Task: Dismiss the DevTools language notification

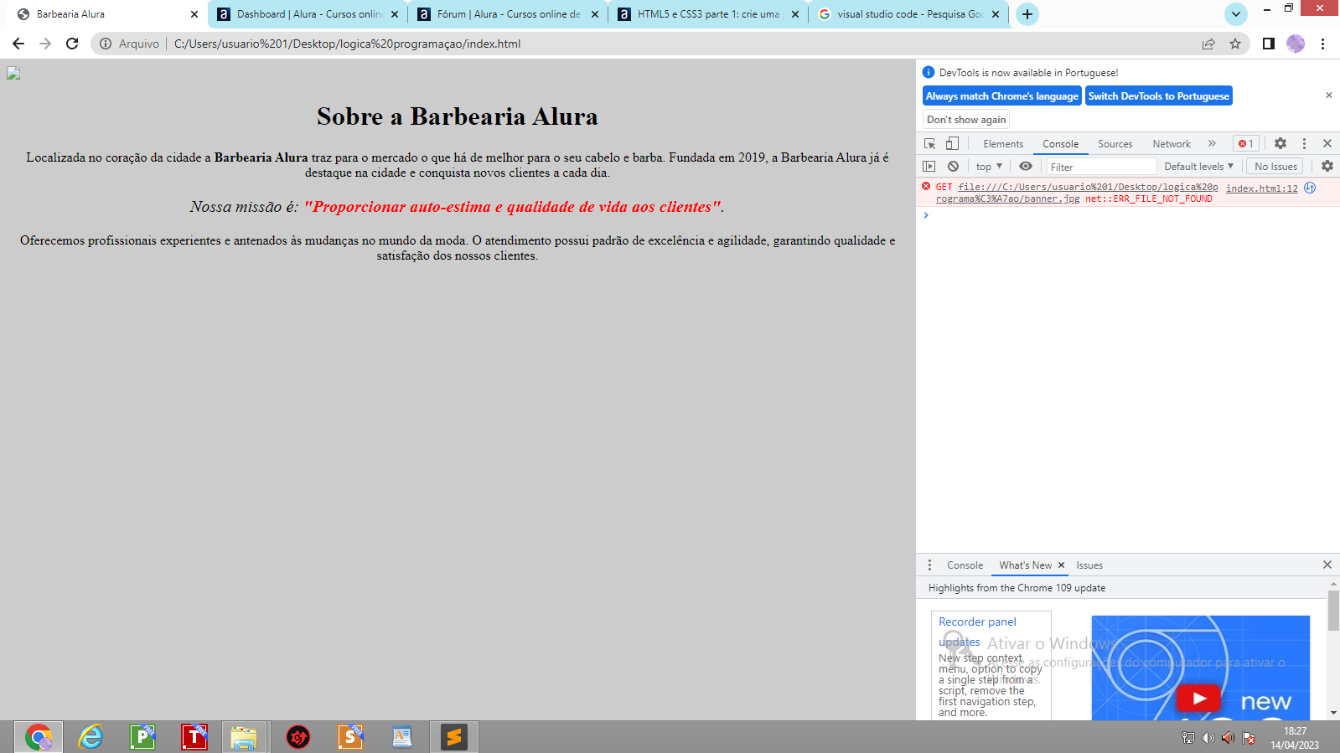Action: [x=1328, y=95]
